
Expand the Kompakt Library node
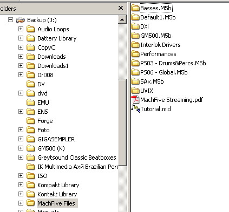pos(21,185)
